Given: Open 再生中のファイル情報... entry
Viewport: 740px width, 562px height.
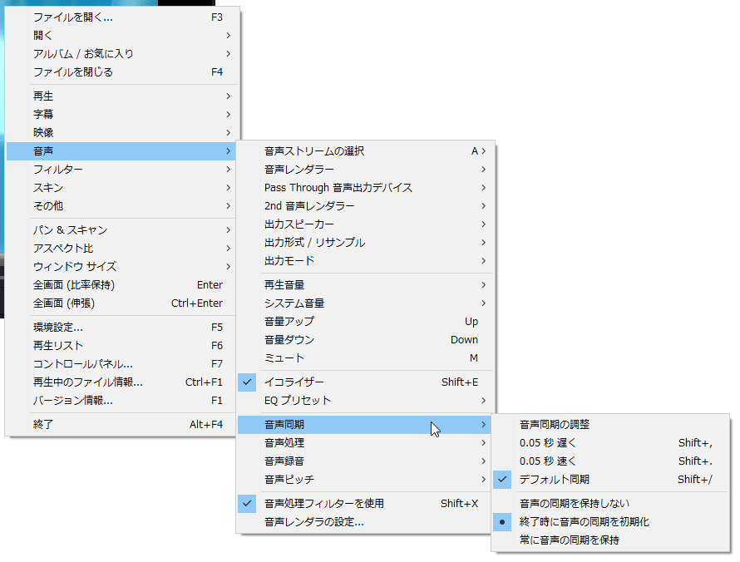Looking at the screenshot, I should pos(87,382).
